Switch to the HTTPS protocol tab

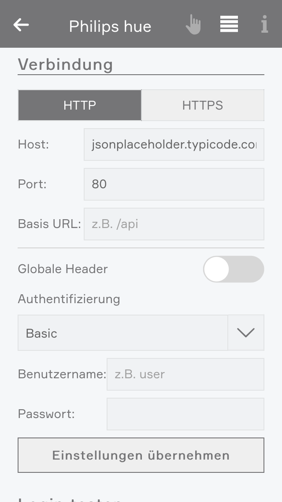pyautogui.click(x=203, y=105)
